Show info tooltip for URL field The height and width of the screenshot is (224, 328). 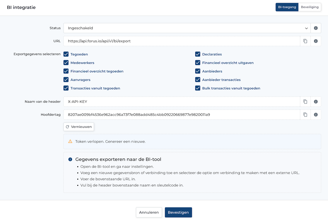[x=316, y=41]
